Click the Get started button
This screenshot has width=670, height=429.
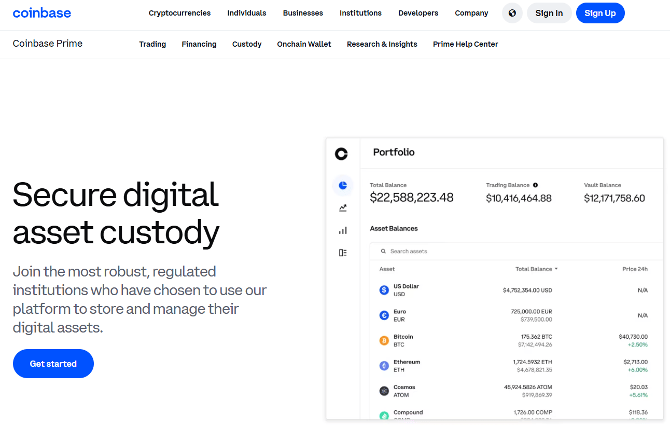[53, 364]
